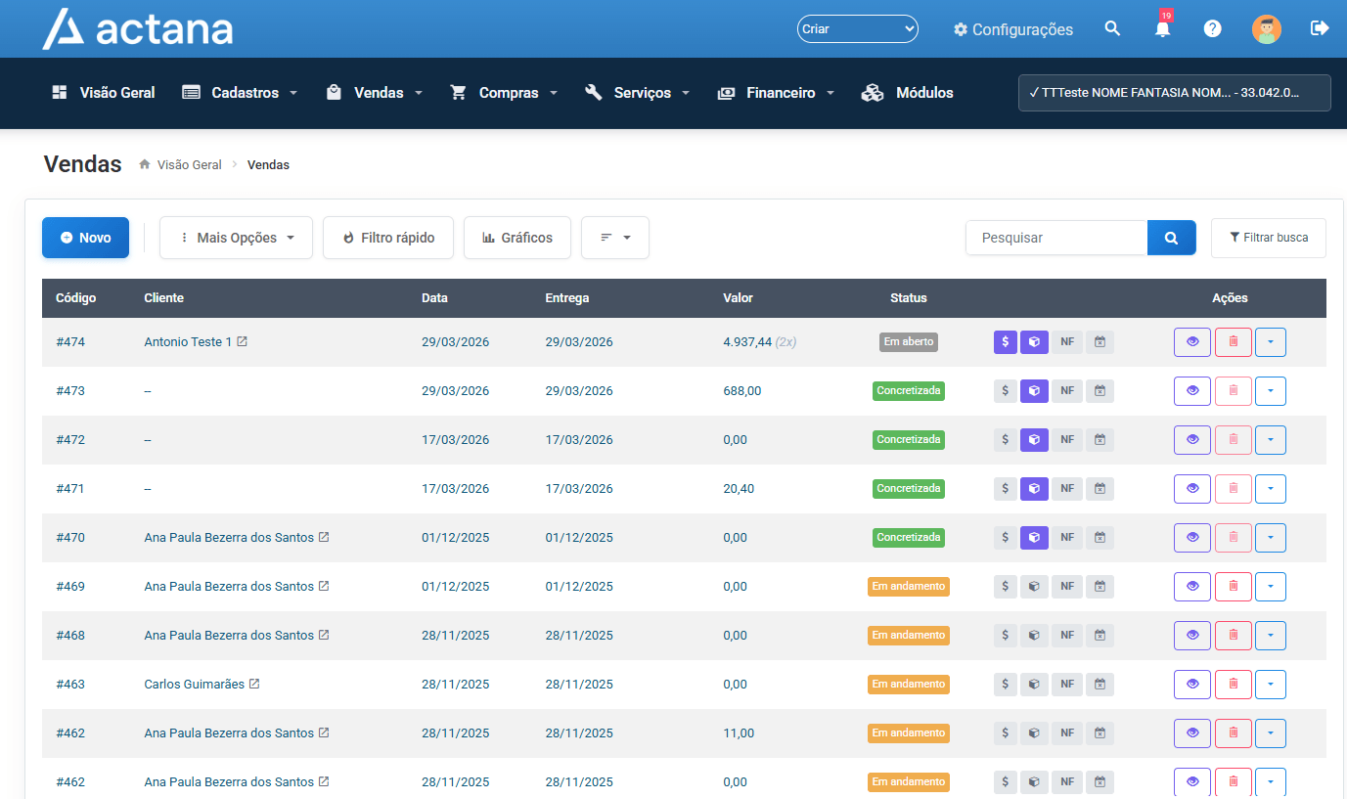1347x799 pixels.
Task: Open Módulos in navigation bar
Action: (908, 93)
